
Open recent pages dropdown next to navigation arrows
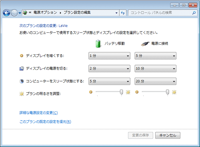point(20,13)
